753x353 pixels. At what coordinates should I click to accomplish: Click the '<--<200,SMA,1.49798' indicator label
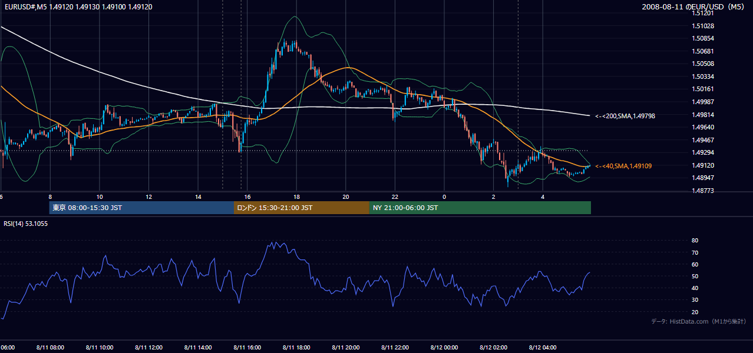click(x=625, y=116)
